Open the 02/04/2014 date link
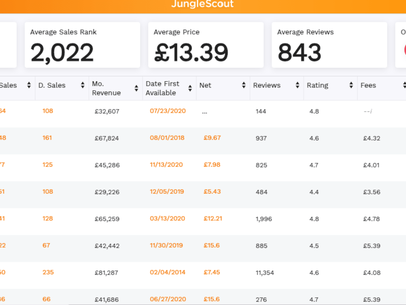 tap(168, 272)
